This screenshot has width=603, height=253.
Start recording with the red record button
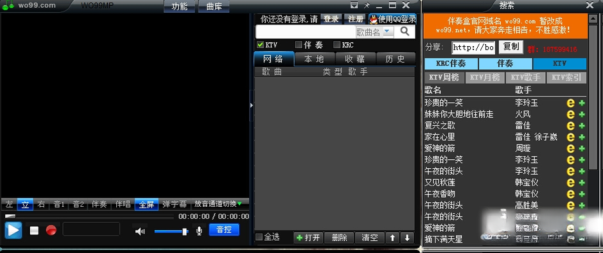(x=51, y=231)
